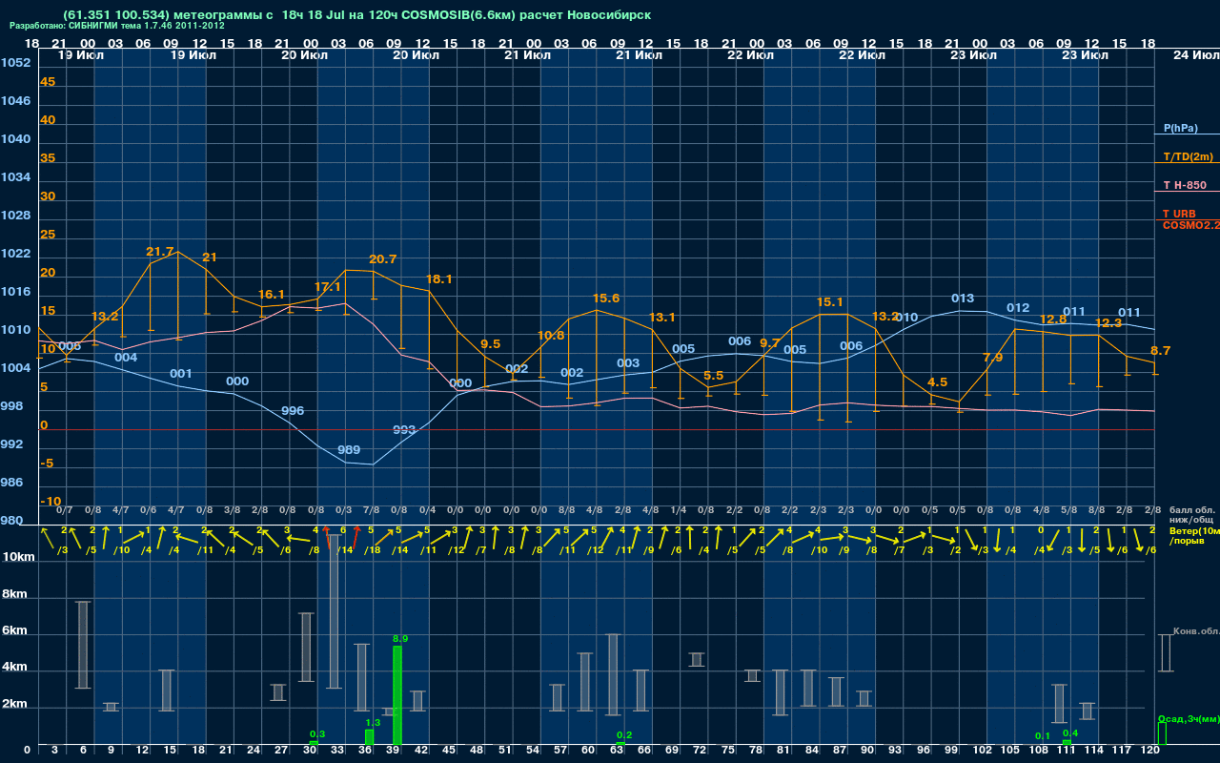Click the 13.1 temperature value
This screenshot has width=1220, height=763.
(x=661, y=318)
